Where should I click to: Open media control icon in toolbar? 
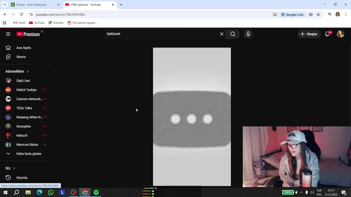click(x=330, y=15)
